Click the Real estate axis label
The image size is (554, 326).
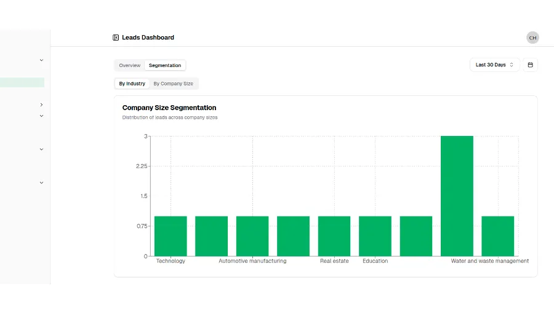(334, 261)
